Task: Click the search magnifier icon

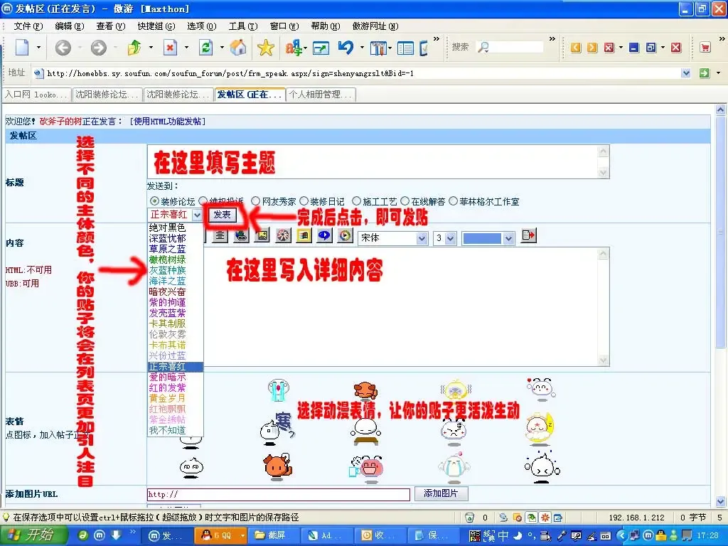Action: pos(483,47)
